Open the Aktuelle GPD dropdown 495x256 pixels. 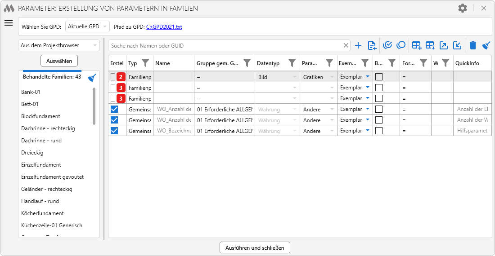[x=87, y=26]
